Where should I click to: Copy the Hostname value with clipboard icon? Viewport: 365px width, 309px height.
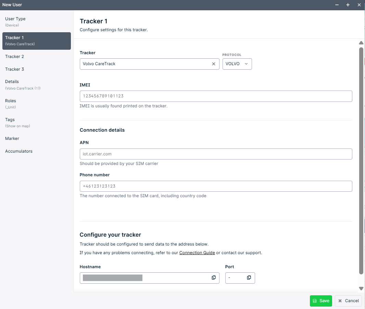click(x=213, y=277)
